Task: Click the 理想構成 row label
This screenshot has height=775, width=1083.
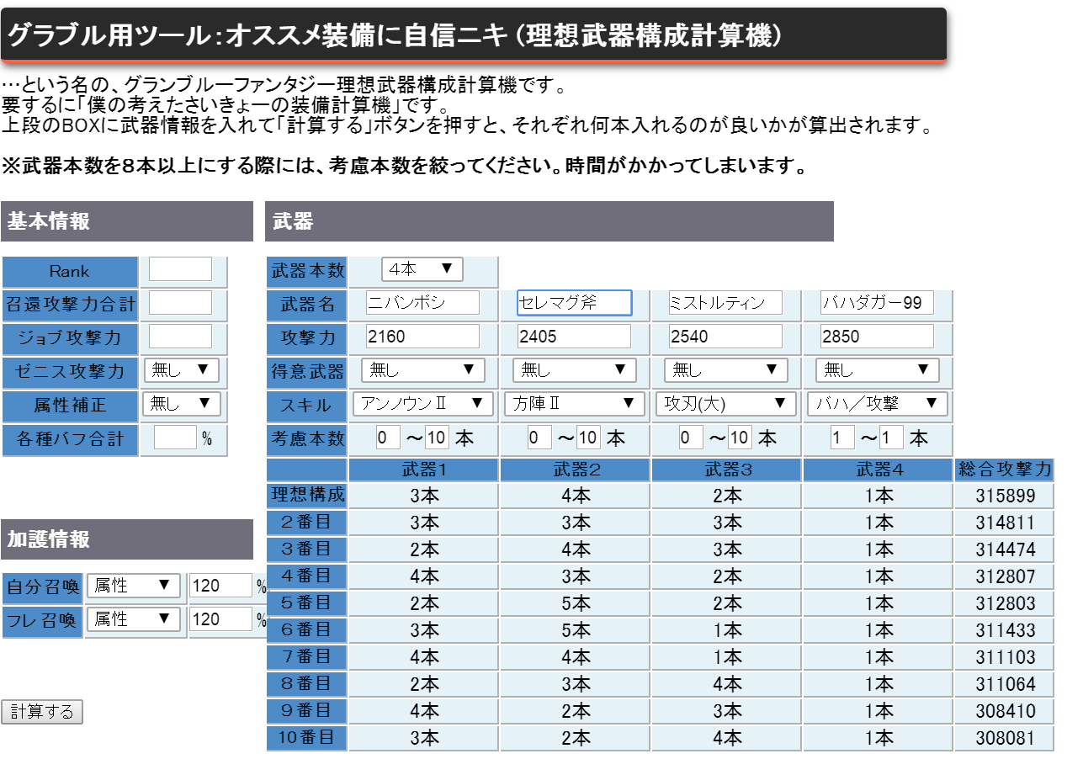Action: 307,495
